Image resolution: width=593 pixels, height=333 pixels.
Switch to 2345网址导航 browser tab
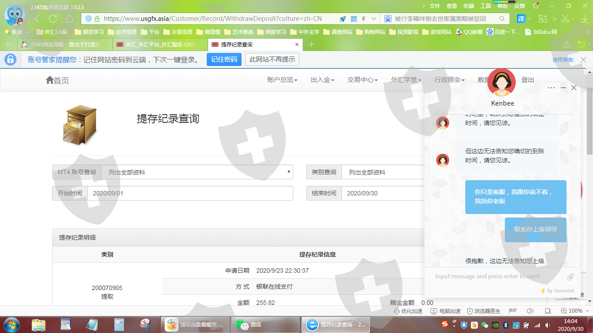[65, 45]
